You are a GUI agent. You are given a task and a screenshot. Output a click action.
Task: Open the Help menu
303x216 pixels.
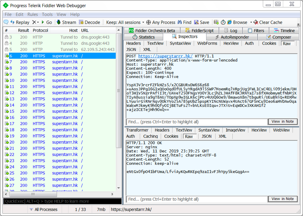[x=75, y=14]
